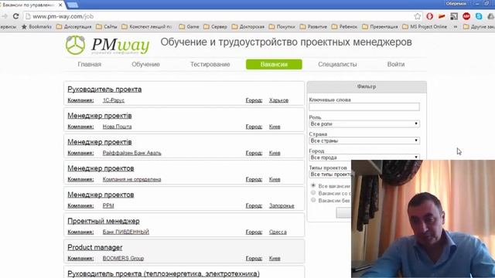The width and height of the screenshot is (495, 278).
Task: Open the Менеджер проектів vacancy for Нова Пошта
Action: (100, 116)
